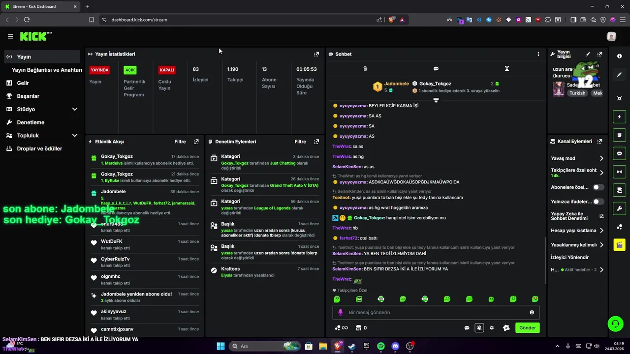Pop out the Yayın İstatistikleri panel
This screenshot has height=354, width=630.
click(316, 54)
